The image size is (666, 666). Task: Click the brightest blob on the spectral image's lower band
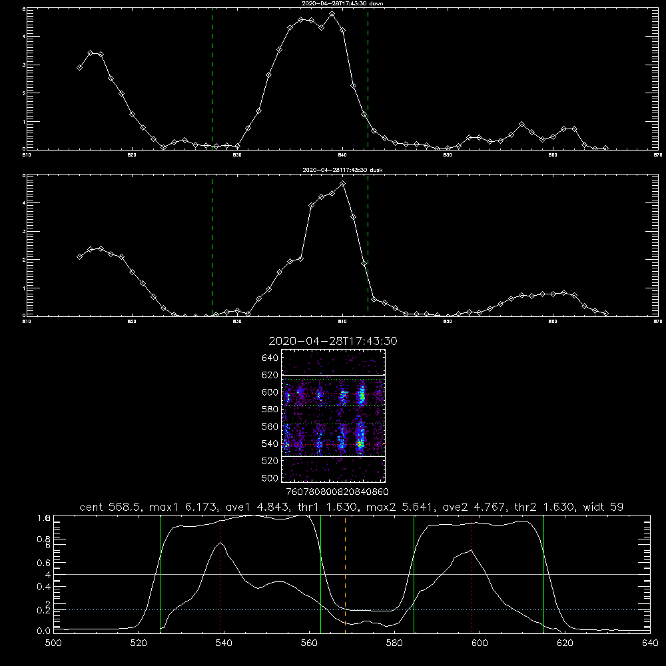(360, 444)
